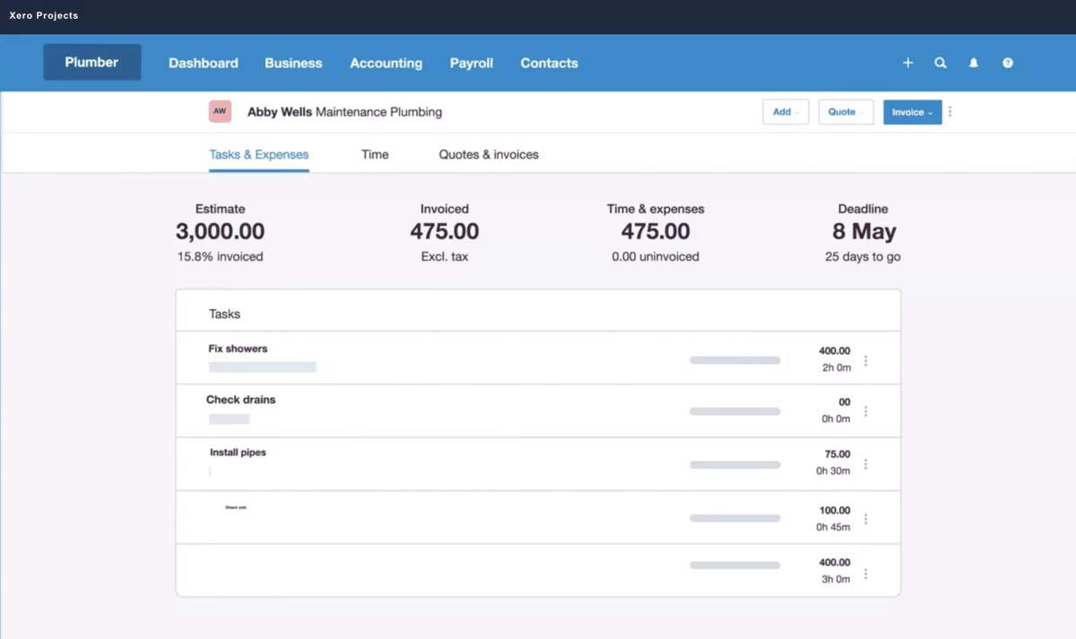Click the plus icon to create something new

click(x=907, y=63)
